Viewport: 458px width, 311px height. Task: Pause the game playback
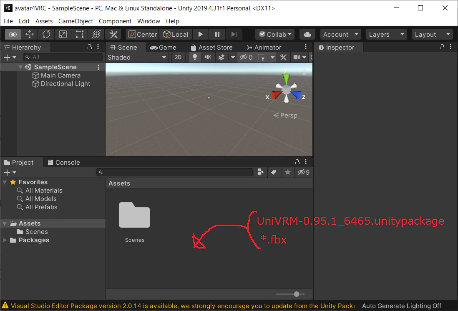(217, 35)
